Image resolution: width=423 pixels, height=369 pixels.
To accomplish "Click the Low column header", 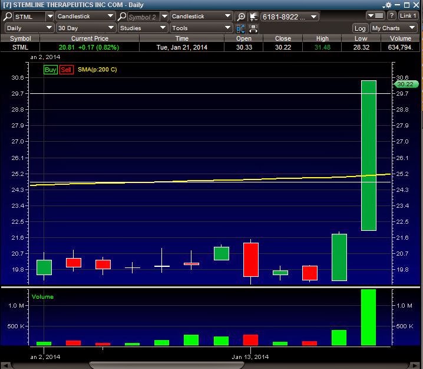I will [361, 38].
